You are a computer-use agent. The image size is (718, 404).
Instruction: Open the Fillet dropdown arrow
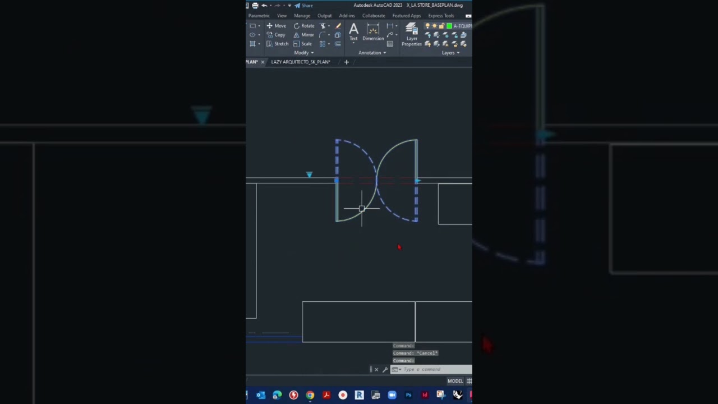(x=329, y=35)
